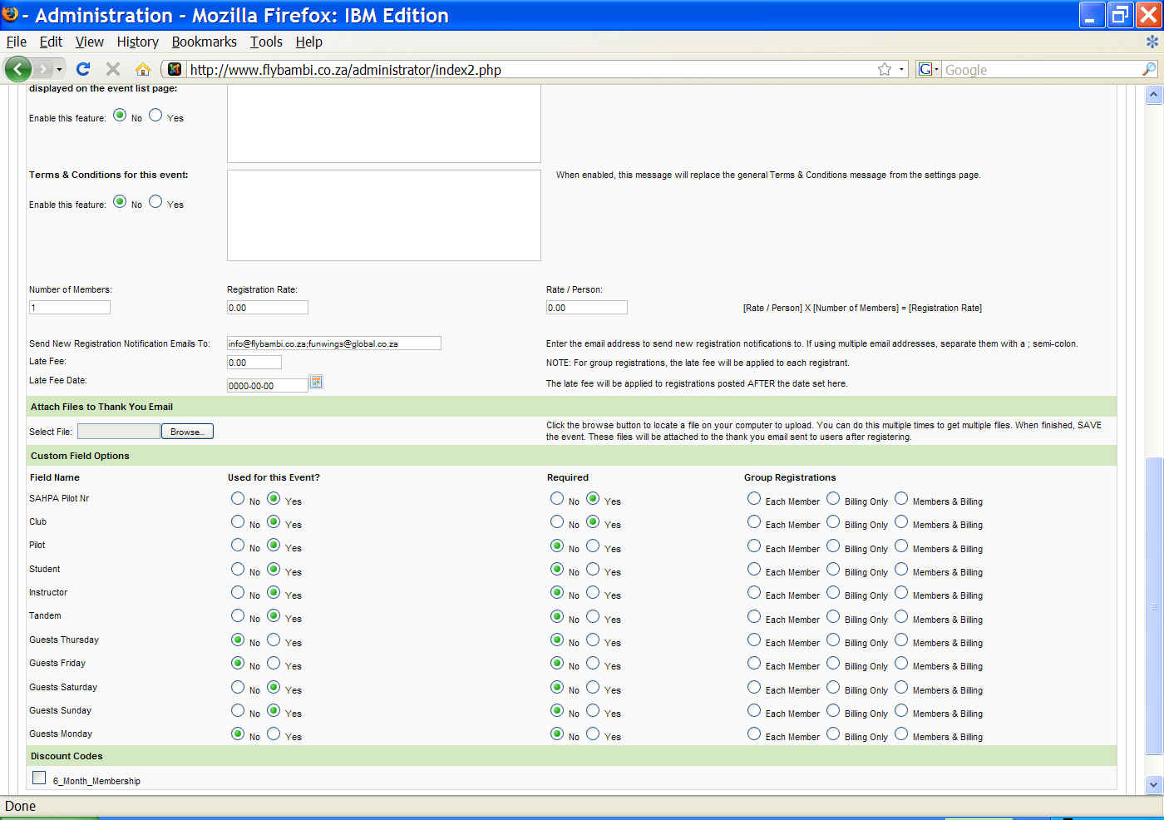Click the site favicon in the address bar
Image resolution: width=1164 pixels, height=820 pixels.
click(175, 69)
